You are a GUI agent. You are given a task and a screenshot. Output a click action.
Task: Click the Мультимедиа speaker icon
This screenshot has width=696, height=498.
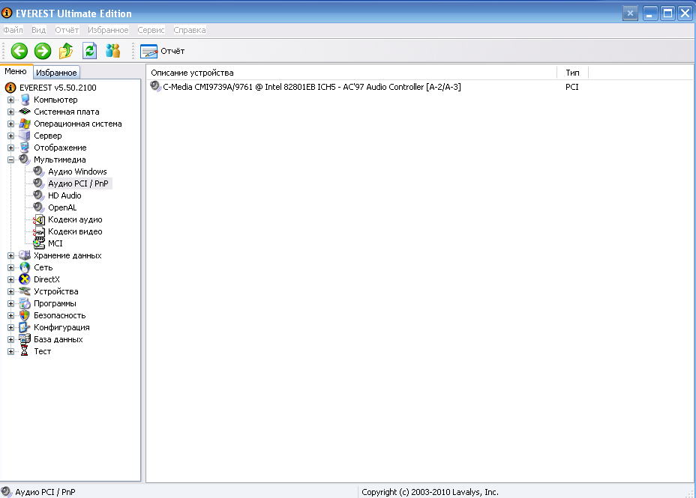tap(25, 159)
